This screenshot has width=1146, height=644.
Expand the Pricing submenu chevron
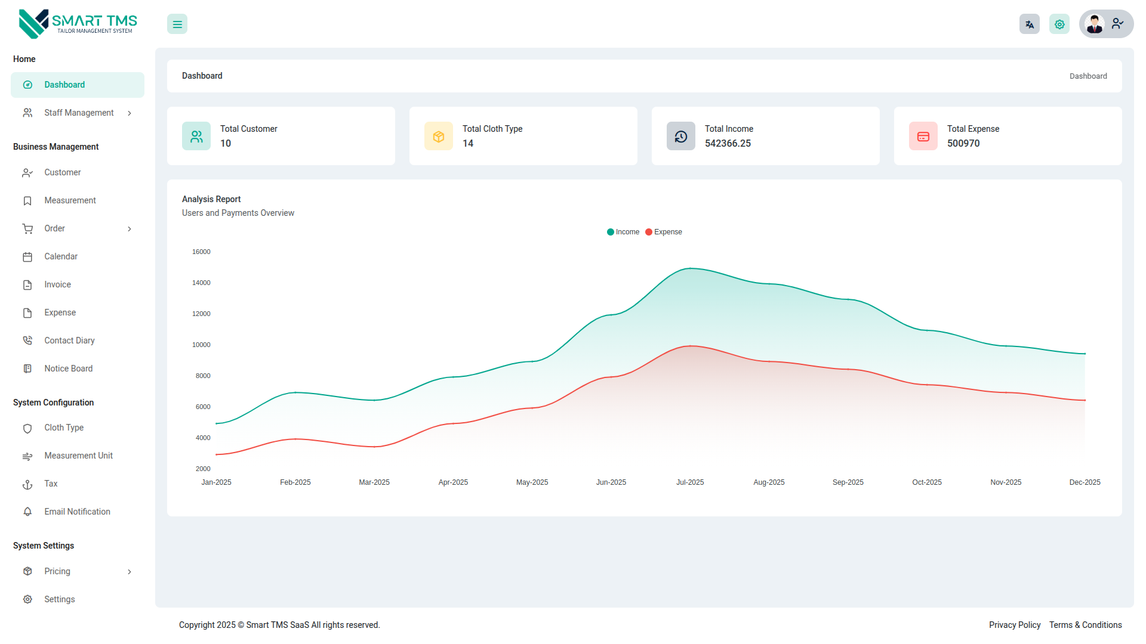130,572
